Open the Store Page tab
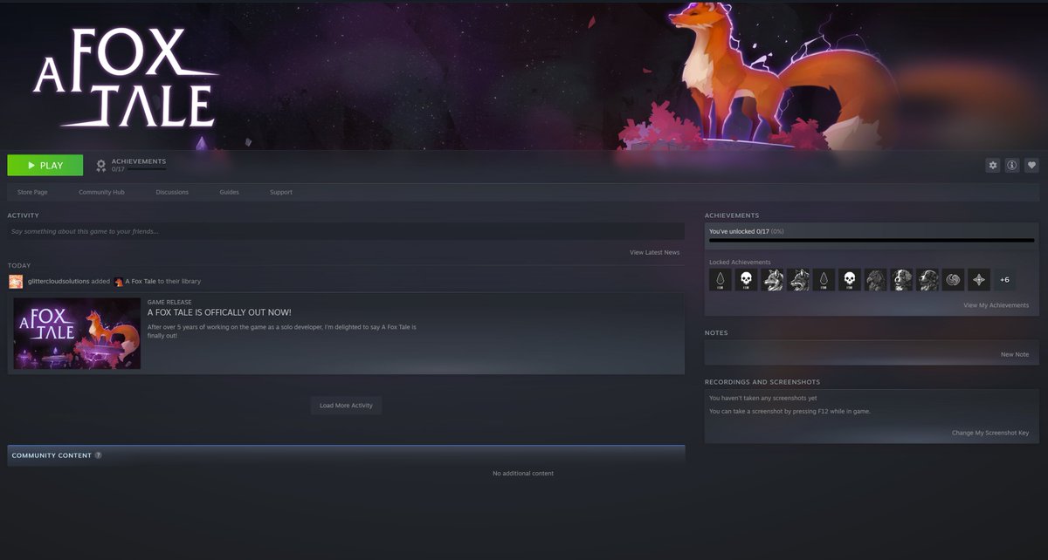This screenshot has height=560, width=1048. point(32,192)
